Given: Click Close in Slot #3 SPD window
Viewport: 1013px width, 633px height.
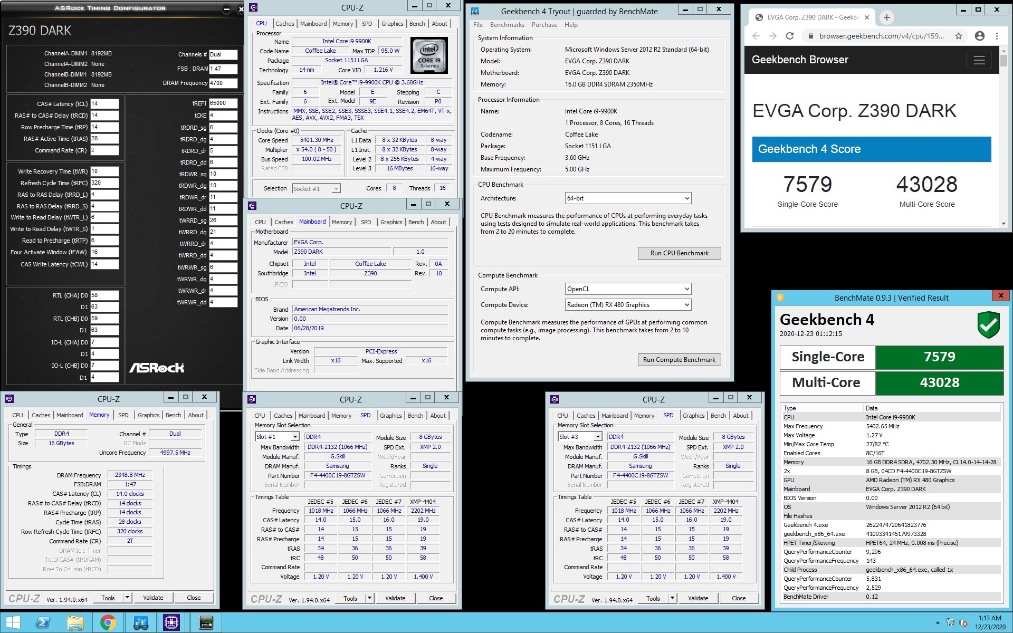Looking at the screenshot, I should pyautogui.click(x=739, y=598).
